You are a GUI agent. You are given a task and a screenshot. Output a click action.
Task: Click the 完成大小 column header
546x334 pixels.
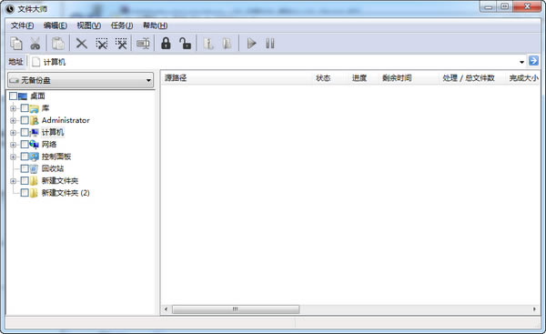[x=523, y=77]
